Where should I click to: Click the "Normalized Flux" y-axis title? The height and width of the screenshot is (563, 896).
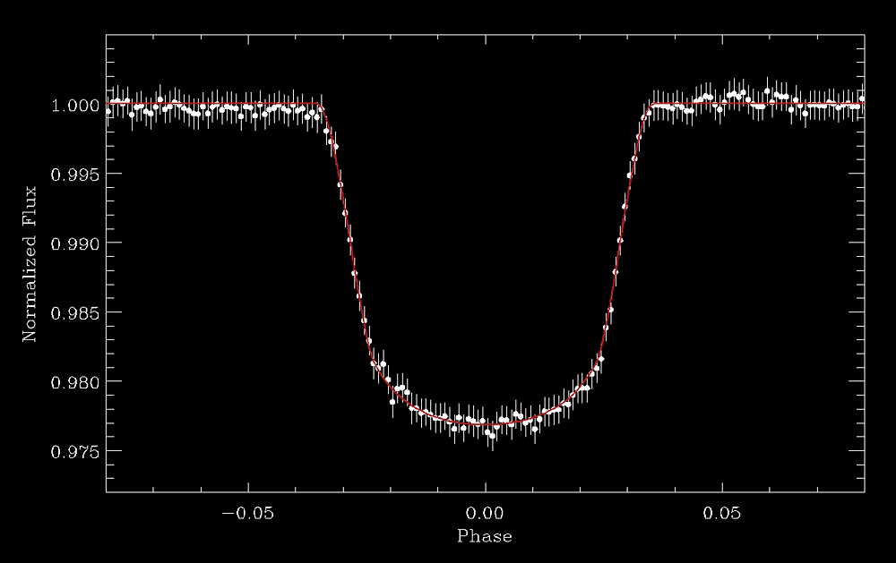pos(29,277)
